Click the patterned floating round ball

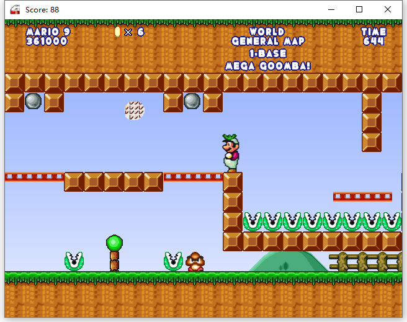135,110
